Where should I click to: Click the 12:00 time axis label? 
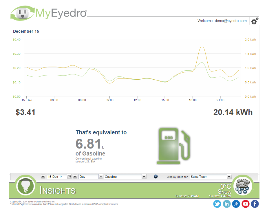tap(138, 100)
